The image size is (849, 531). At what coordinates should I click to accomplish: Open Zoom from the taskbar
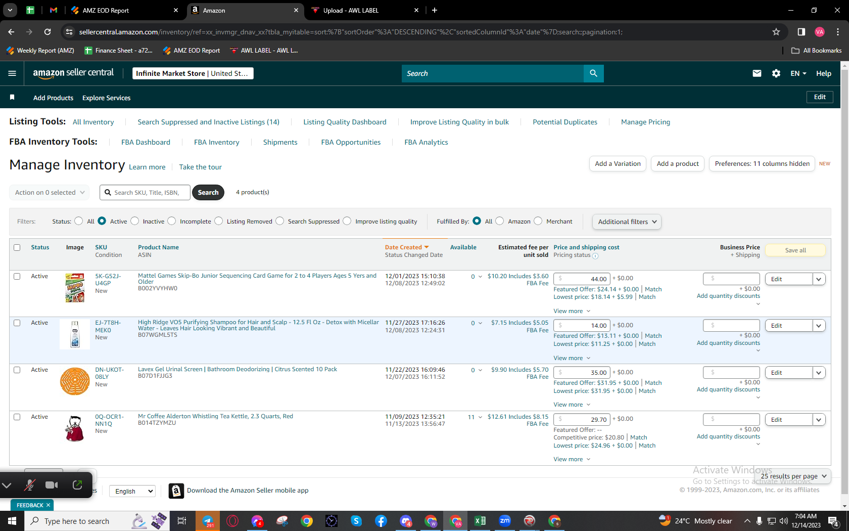(x=505, y=521)
